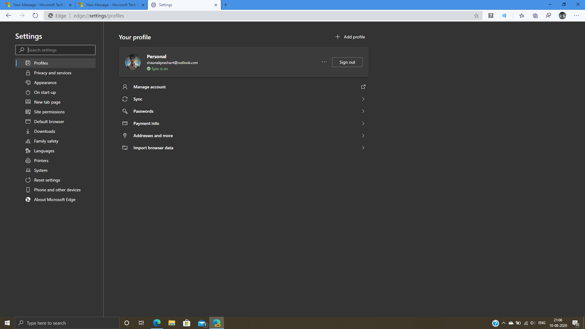Open Reset settings section
Screen dimensions: 585x329
coord(56,180)
